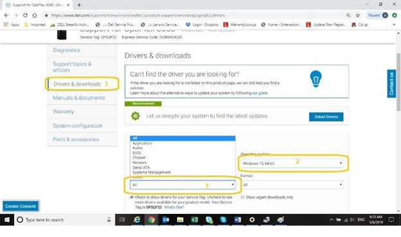Viewport: 401px width, 237px height.
Task: Open Update Warr Regist... bookmark
Action: (326, 25)
